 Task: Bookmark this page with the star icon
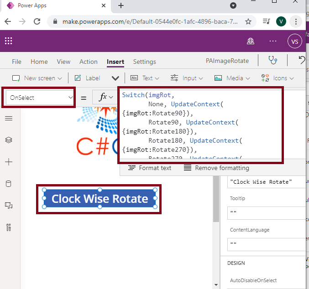[248, 21]
